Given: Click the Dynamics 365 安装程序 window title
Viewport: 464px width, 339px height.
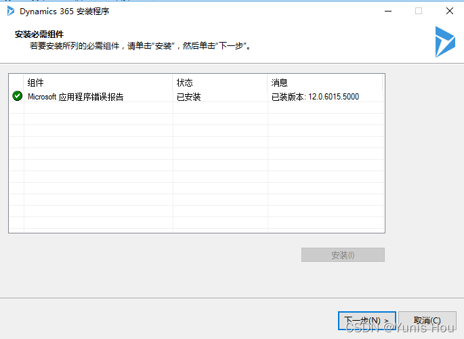Looking at the screenshot, I should coord(64,12).
